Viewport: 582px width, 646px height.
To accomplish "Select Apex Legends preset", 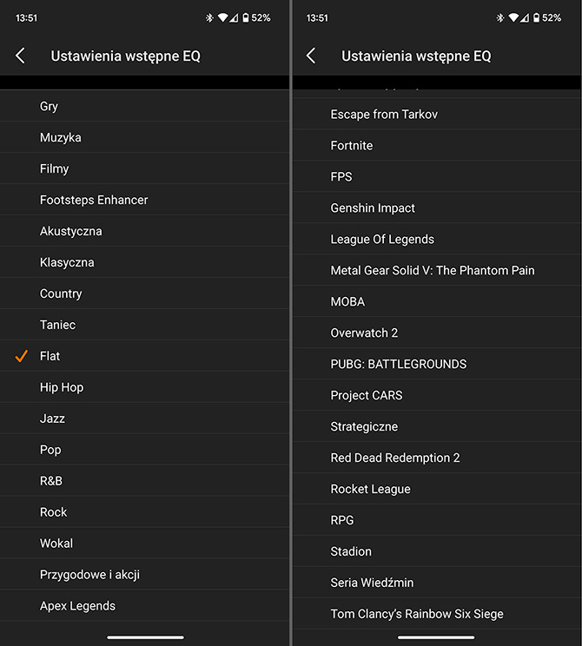I will [145, 606].
